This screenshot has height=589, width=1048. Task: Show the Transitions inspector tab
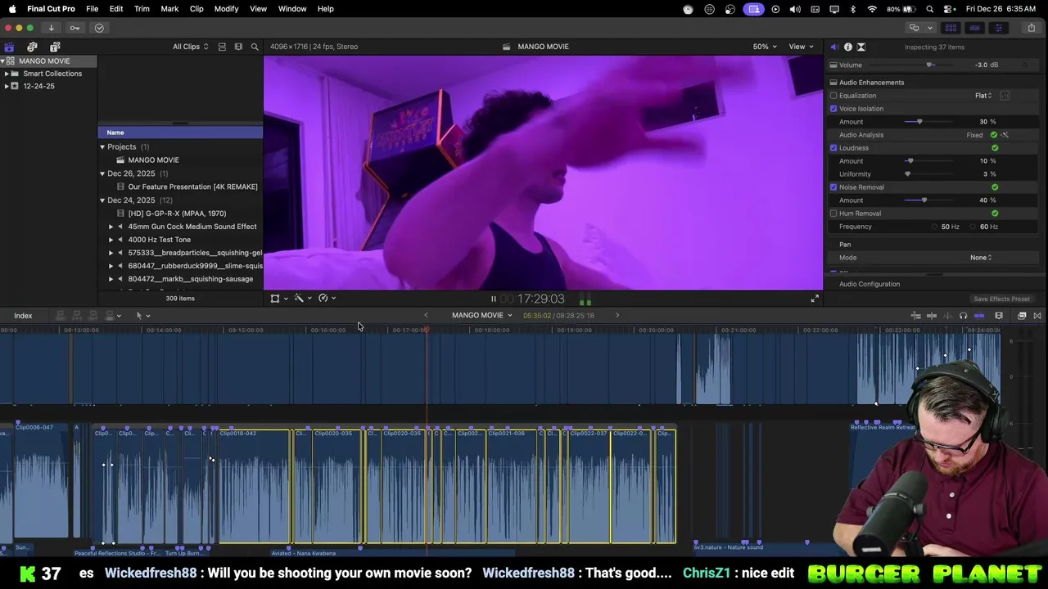tap(861, 47)
